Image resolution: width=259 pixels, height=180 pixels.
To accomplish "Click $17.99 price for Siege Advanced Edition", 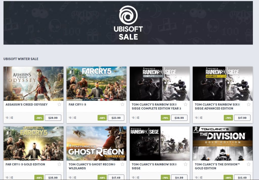I will pyautogui.click(x=242, y=118).
